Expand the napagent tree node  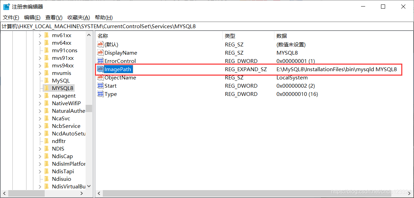coord(40,96)
